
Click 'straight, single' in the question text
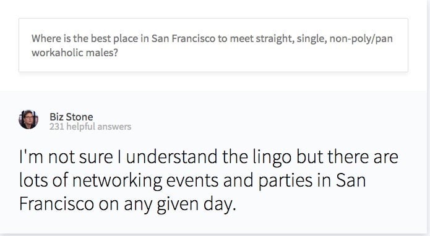291,38
